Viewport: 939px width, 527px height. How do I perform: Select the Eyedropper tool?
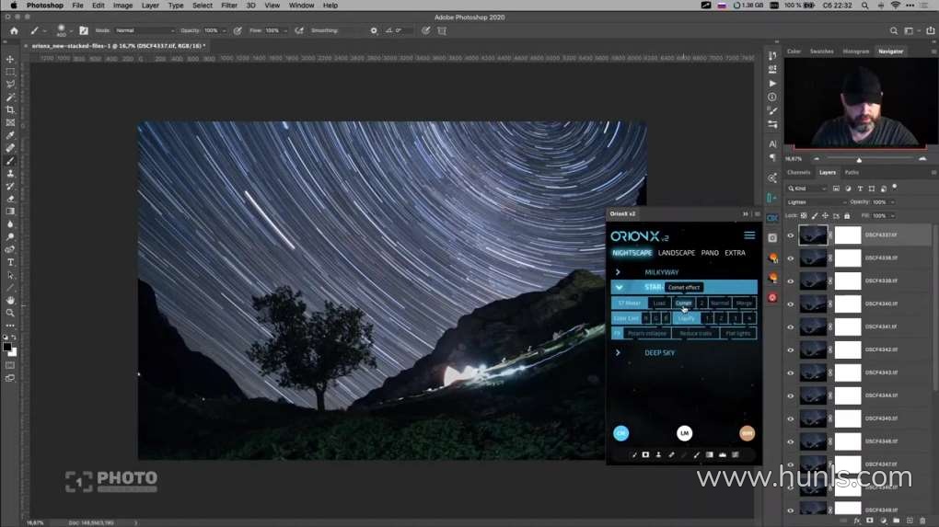[10, 135]
